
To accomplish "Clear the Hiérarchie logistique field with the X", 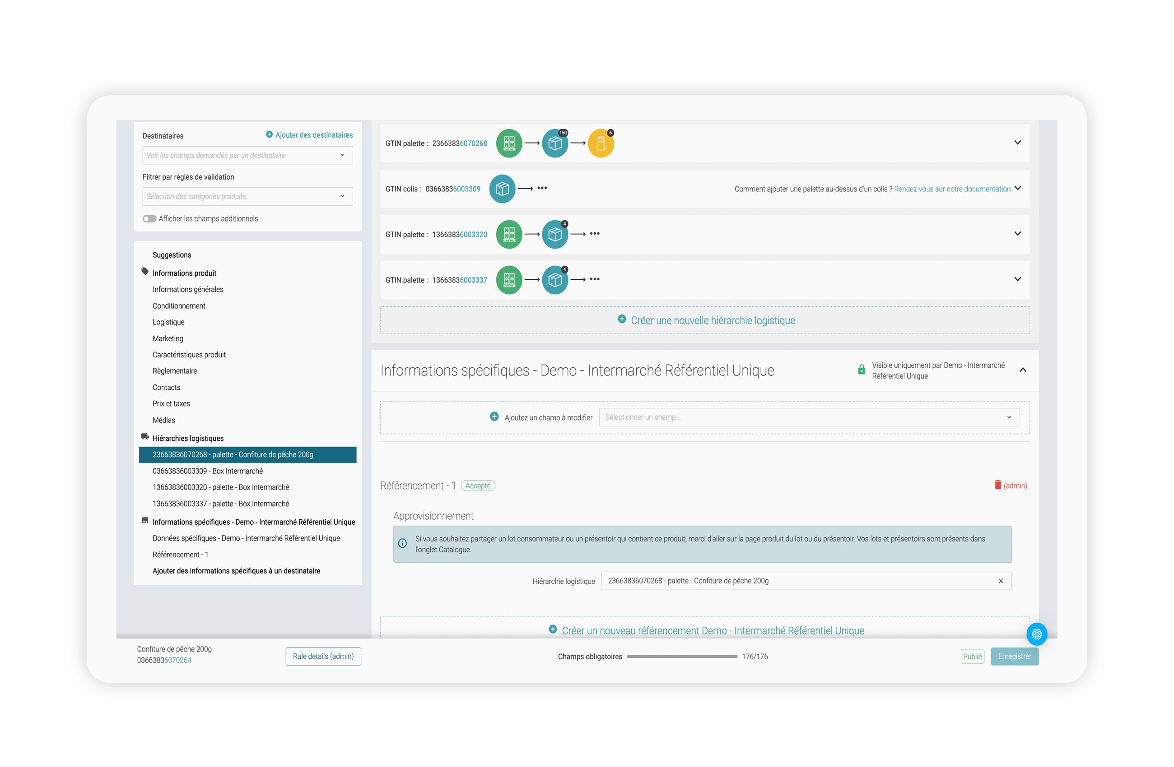I will [x=1001, y=581].
